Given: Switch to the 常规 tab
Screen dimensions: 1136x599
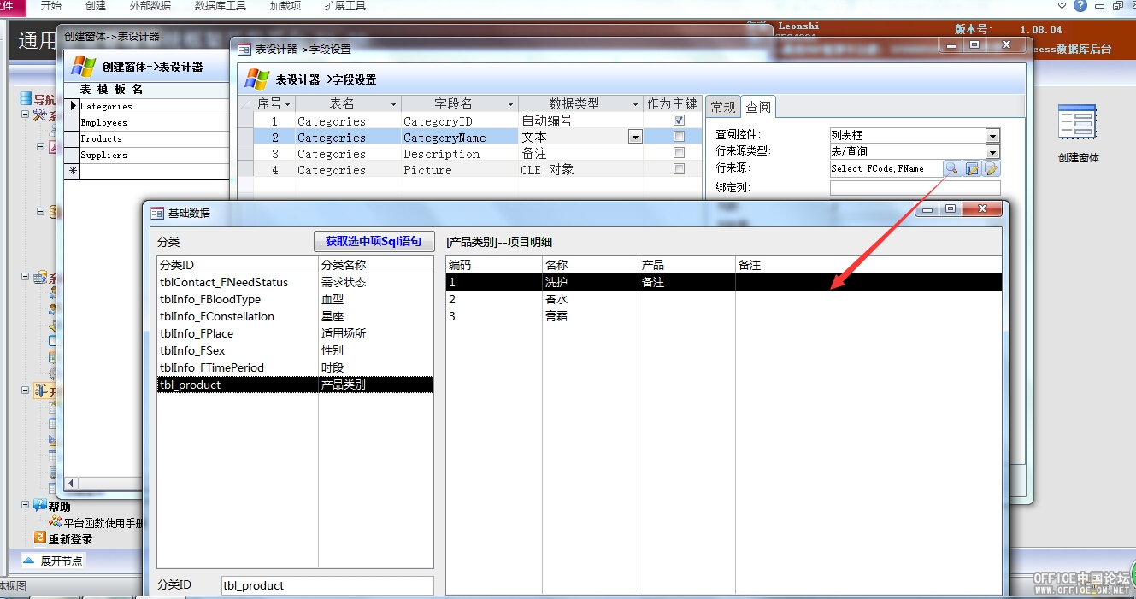Looking at the screenshot, I should (x=723, y=107).
